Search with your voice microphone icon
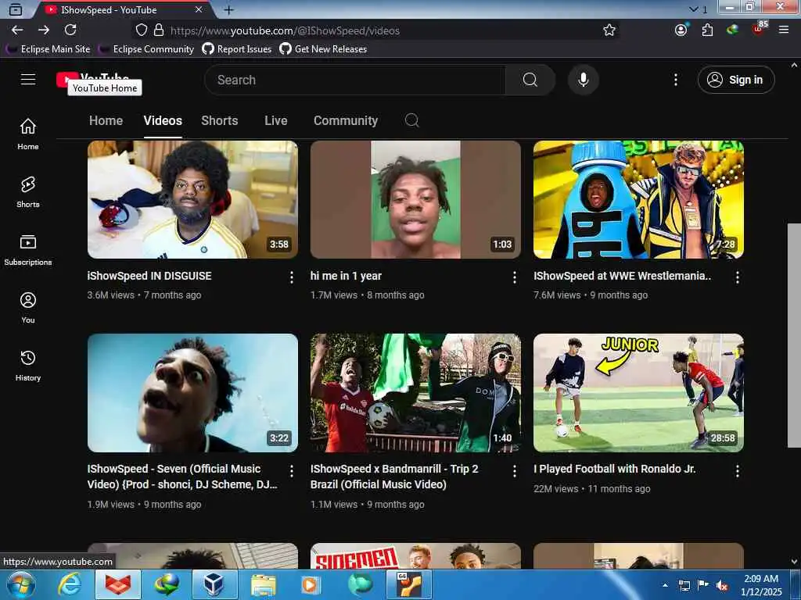801x600 pixels. tap(583, 80)
